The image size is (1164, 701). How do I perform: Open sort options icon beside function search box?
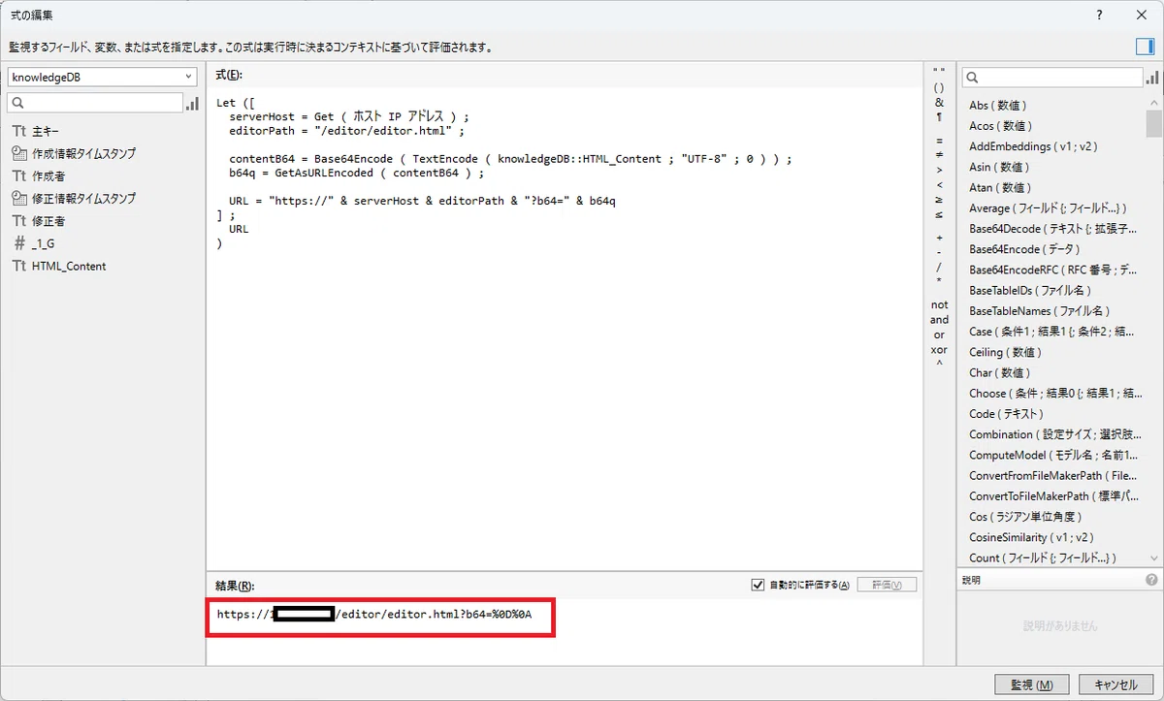(x=1152, y=78)
